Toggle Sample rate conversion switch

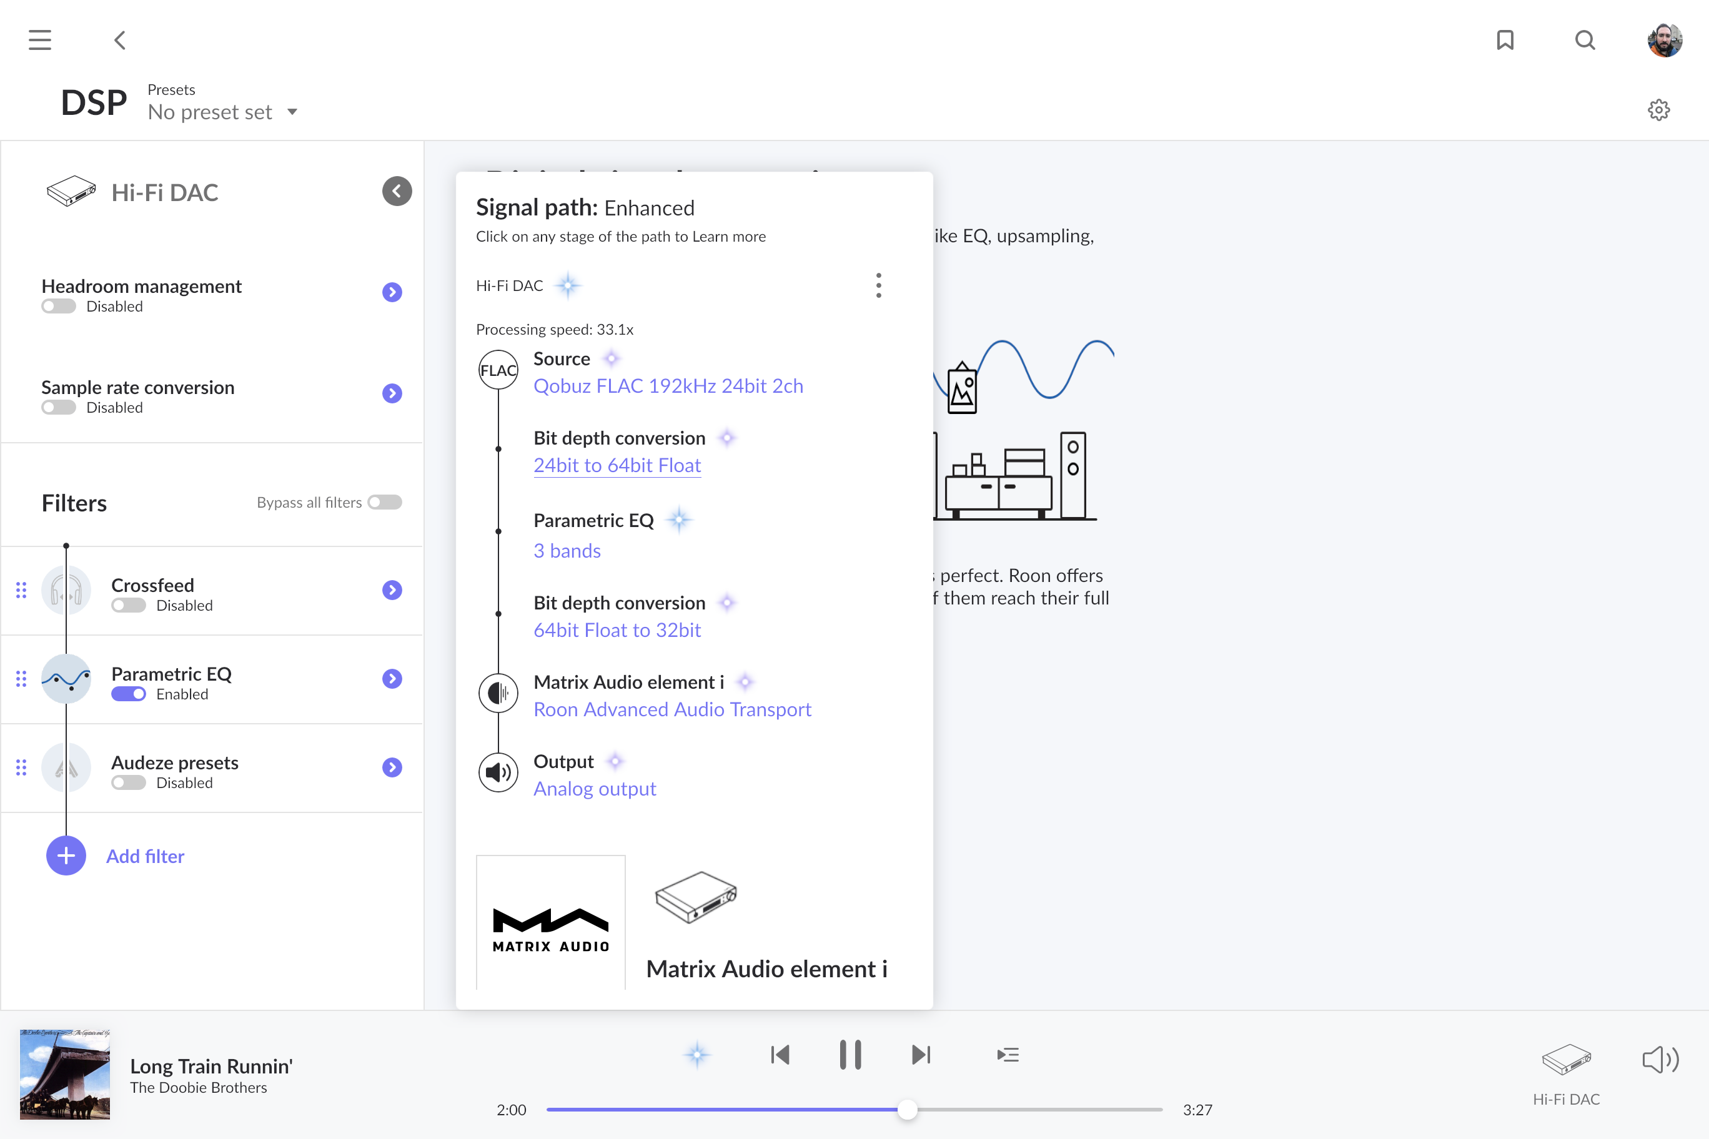[59, 408]
